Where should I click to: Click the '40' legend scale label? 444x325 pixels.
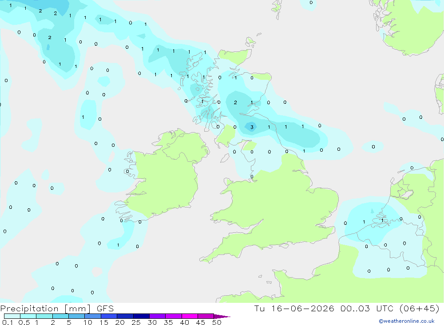click(x=184, y=322)
